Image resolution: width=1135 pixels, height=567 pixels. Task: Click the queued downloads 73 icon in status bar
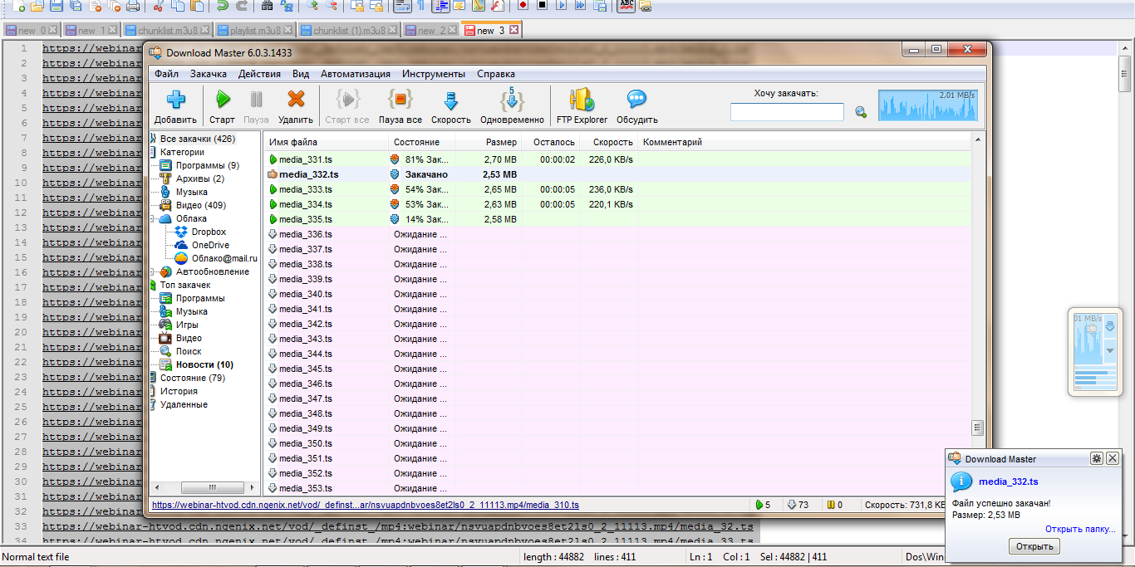(792, 505)
